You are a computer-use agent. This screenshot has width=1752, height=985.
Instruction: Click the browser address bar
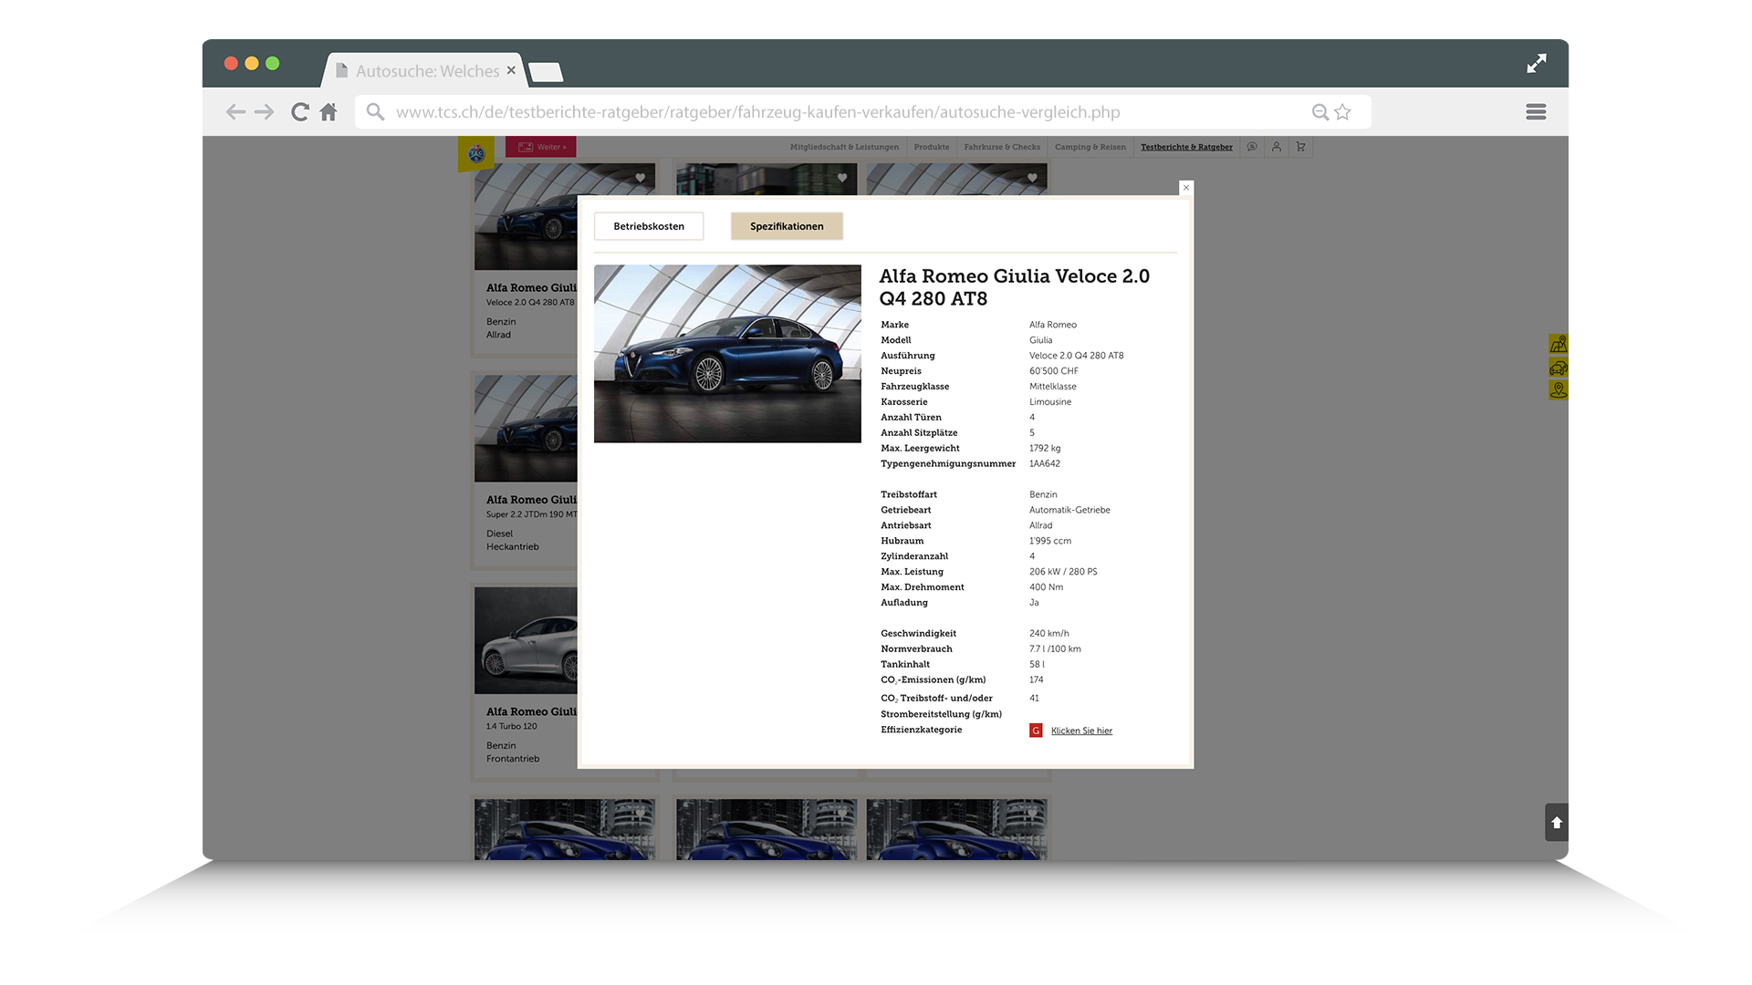coord(757,112)
